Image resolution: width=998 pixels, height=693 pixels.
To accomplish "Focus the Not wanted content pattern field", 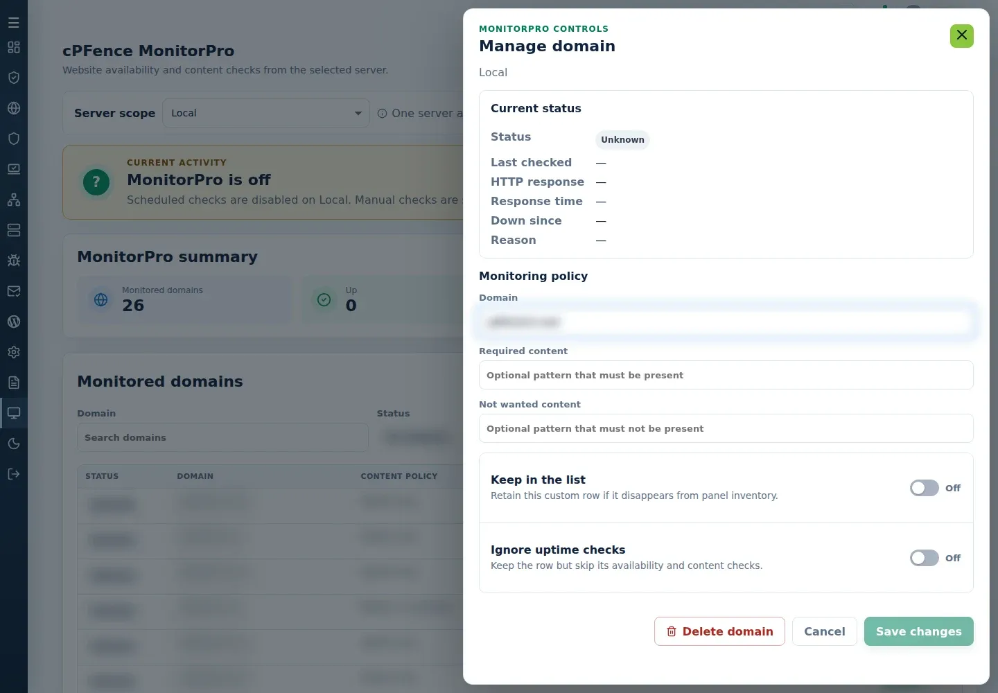I will [x=726, y=428].
